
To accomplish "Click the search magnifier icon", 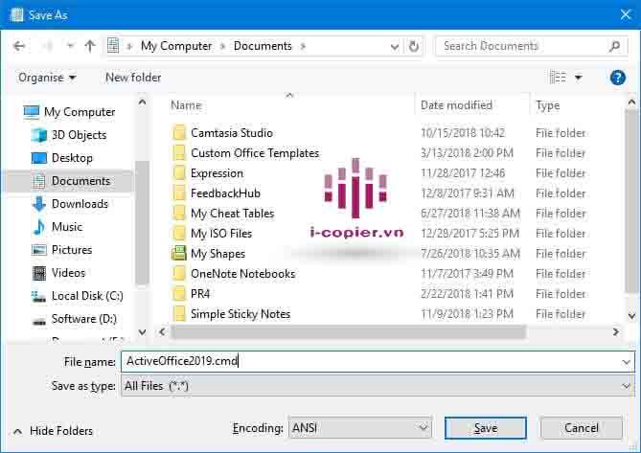I will pos(616,46).
